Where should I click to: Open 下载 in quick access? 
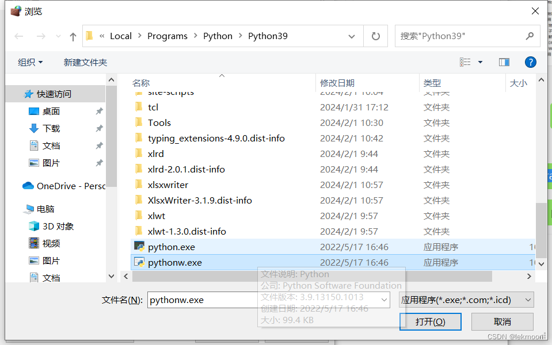pos(51,128)
